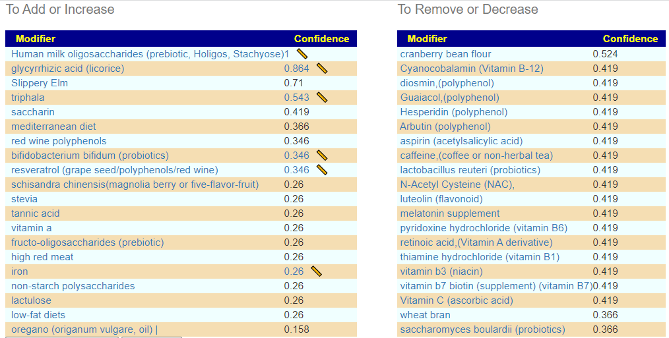Open lactulose modifier link
This screenshot has height=338, width=669.
[31, 300]
